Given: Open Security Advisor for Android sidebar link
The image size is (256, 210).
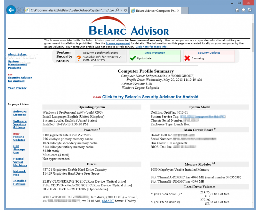Looking at the screenshot, I should click(x=20, y=79).
